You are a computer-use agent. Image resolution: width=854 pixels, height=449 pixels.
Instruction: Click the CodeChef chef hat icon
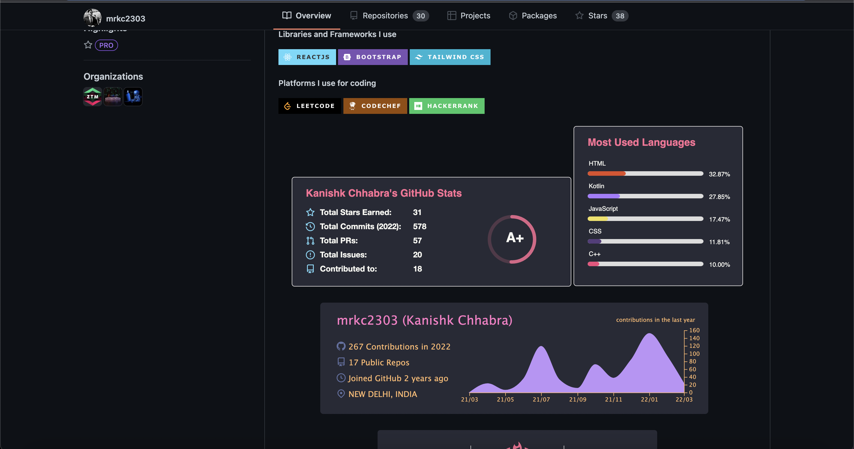click(x=352, y=106)
